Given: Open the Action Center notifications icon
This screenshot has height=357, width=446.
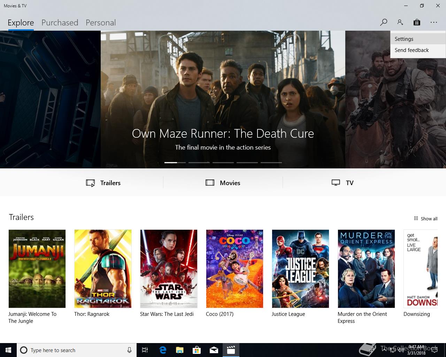Looking at the screenshot, I should pos(434,350).
